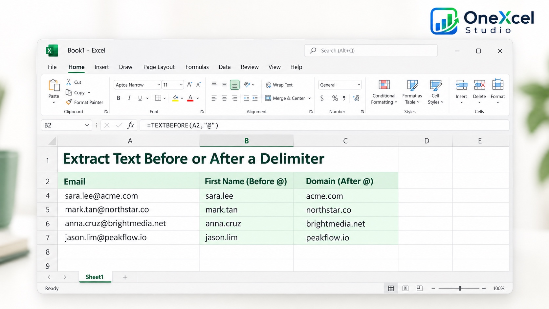Select the Sheet1 worksheet tab
This screenshot has width=549, height=309.
95,277
